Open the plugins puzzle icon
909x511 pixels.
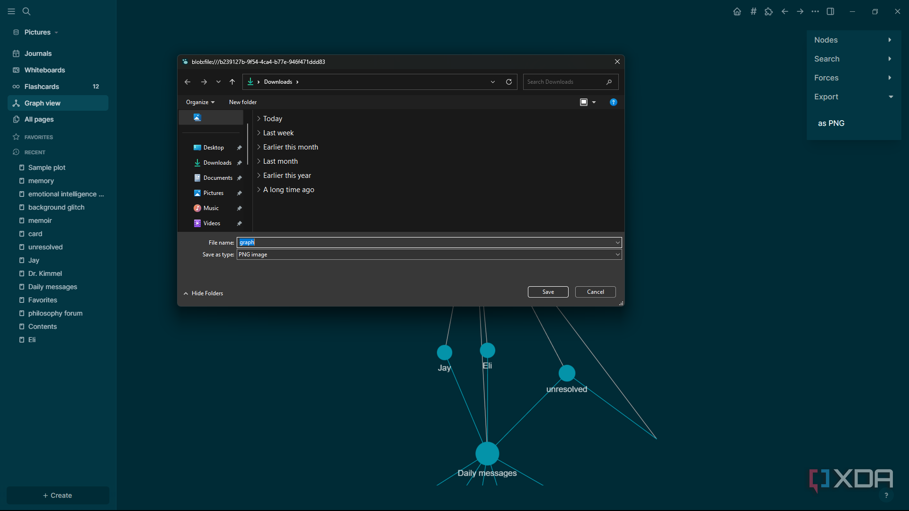[769, 11]
